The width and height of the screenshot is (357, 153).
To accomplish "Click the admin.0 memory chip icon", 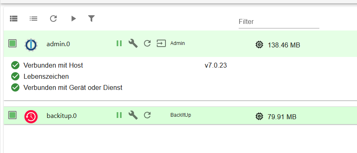I will tap(259, 45).
